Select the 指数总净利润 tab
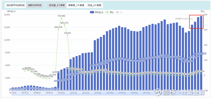 coord(35,5)
